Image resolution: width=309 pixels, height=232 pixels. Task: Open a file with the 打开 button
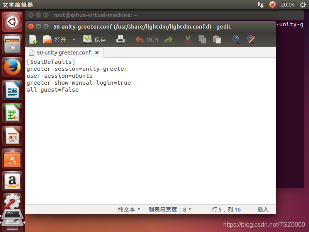pyautogui.click(x=54, y=39)
